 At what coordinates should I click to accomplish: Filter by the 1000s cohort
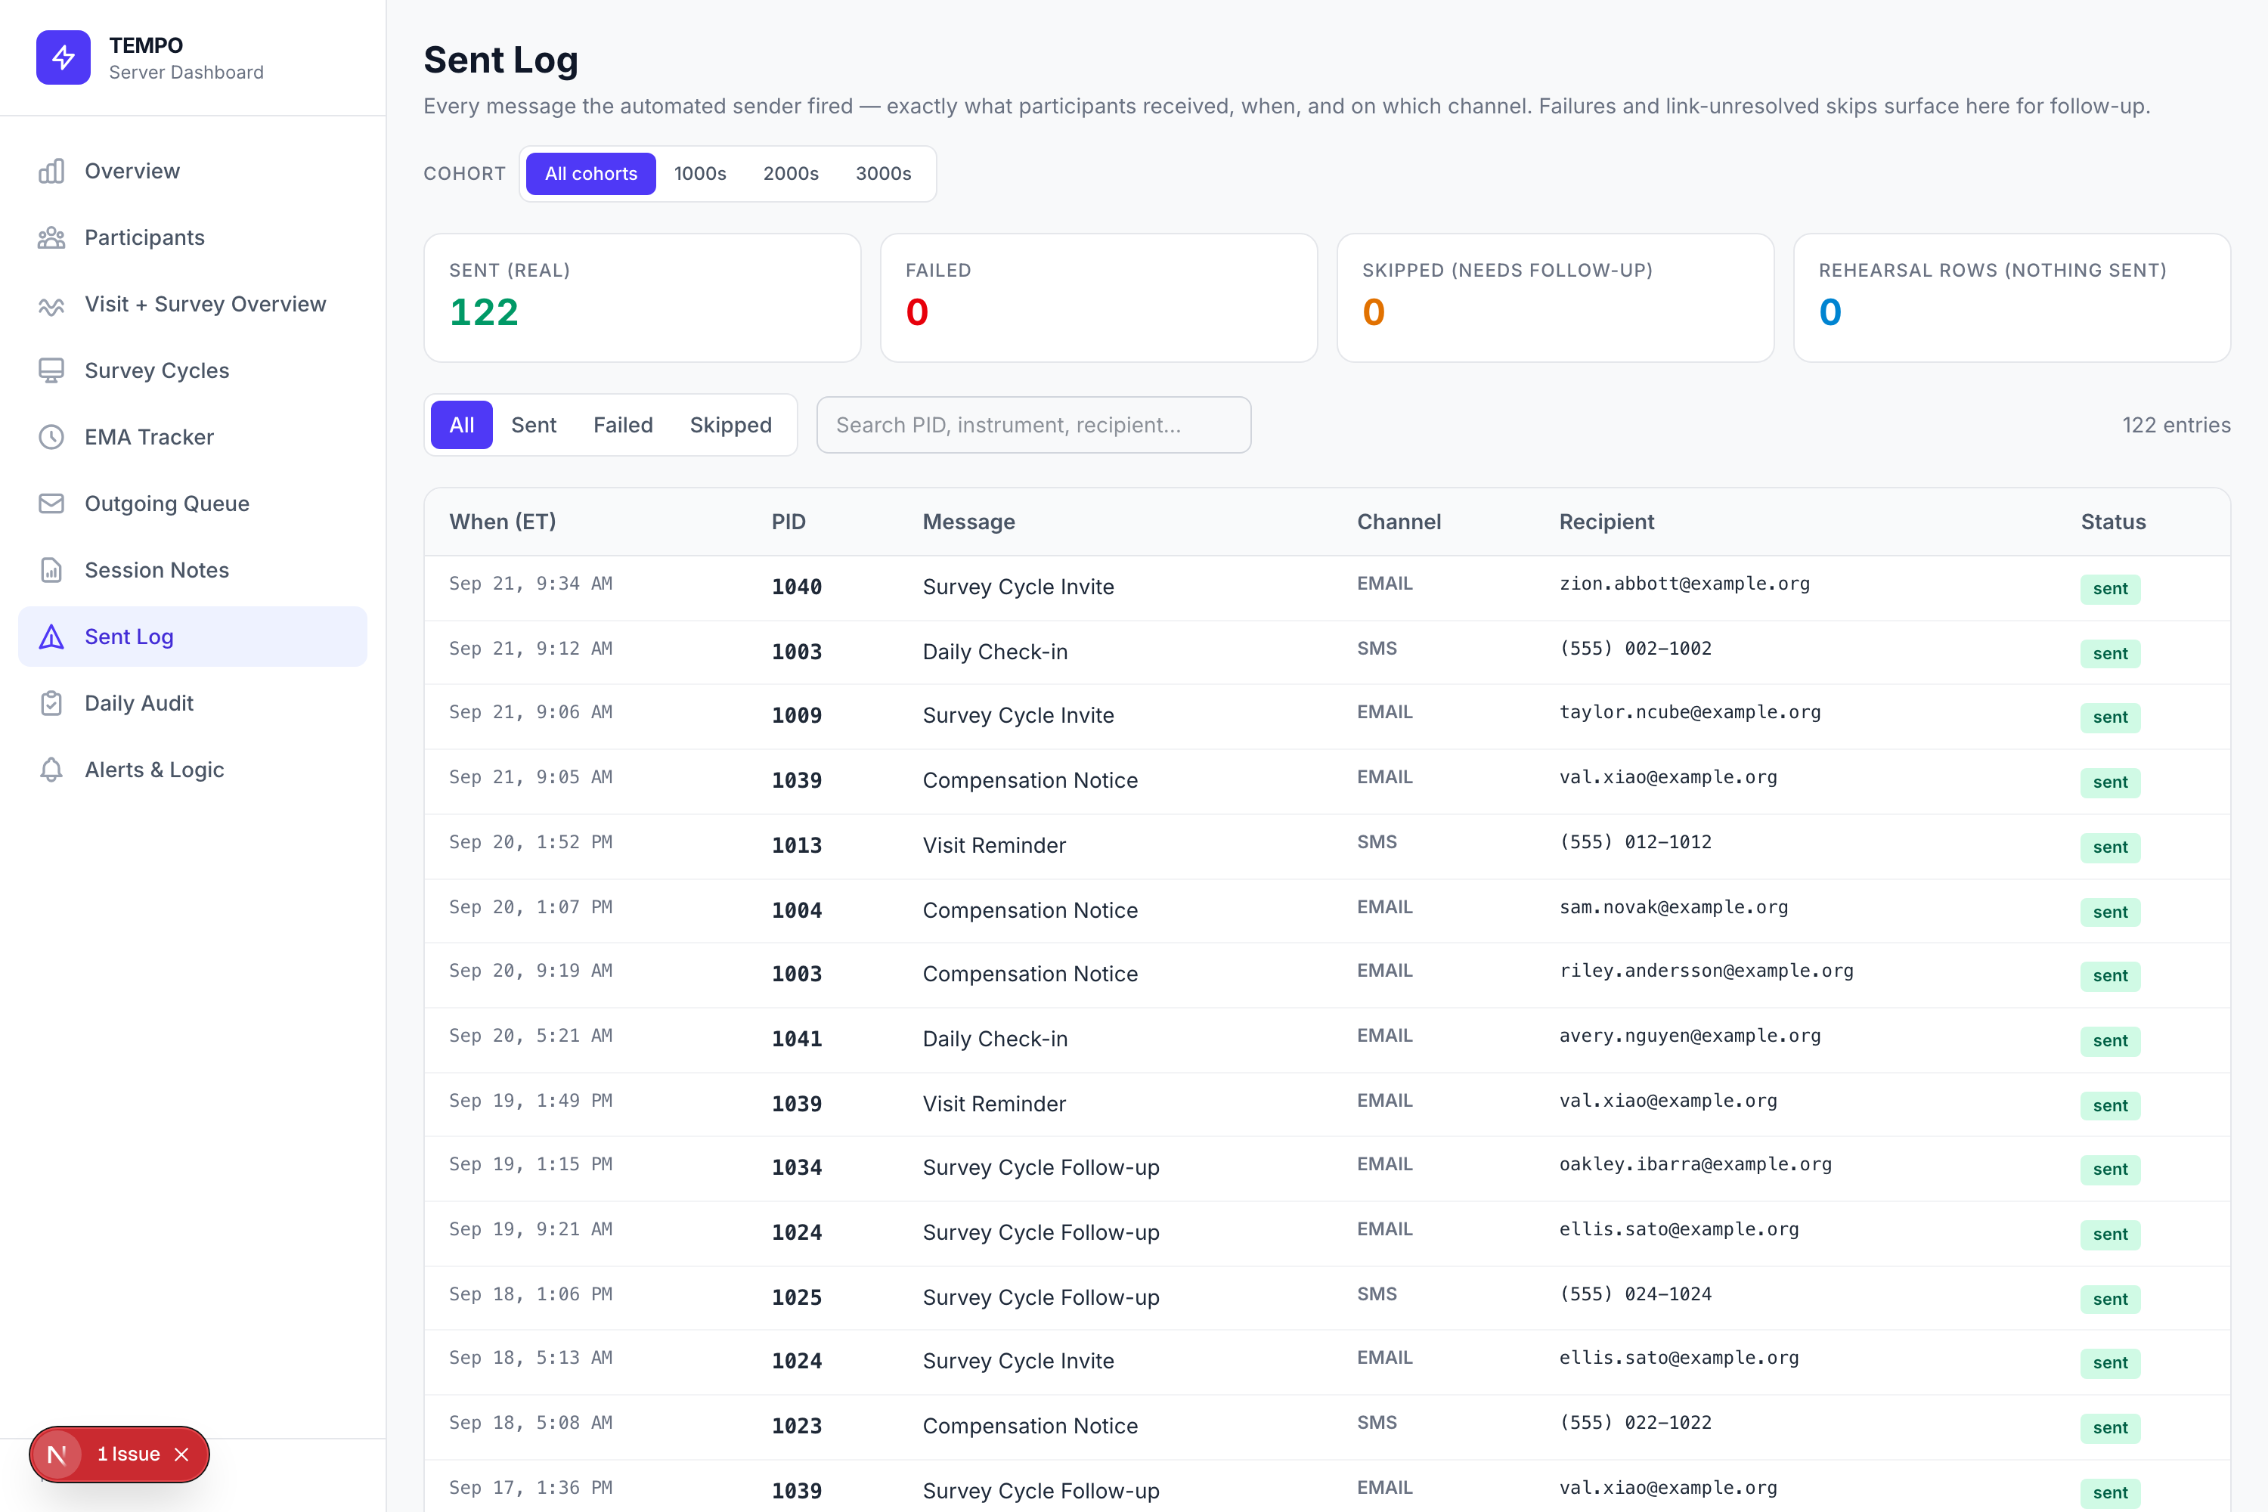(x=700, y=174)
